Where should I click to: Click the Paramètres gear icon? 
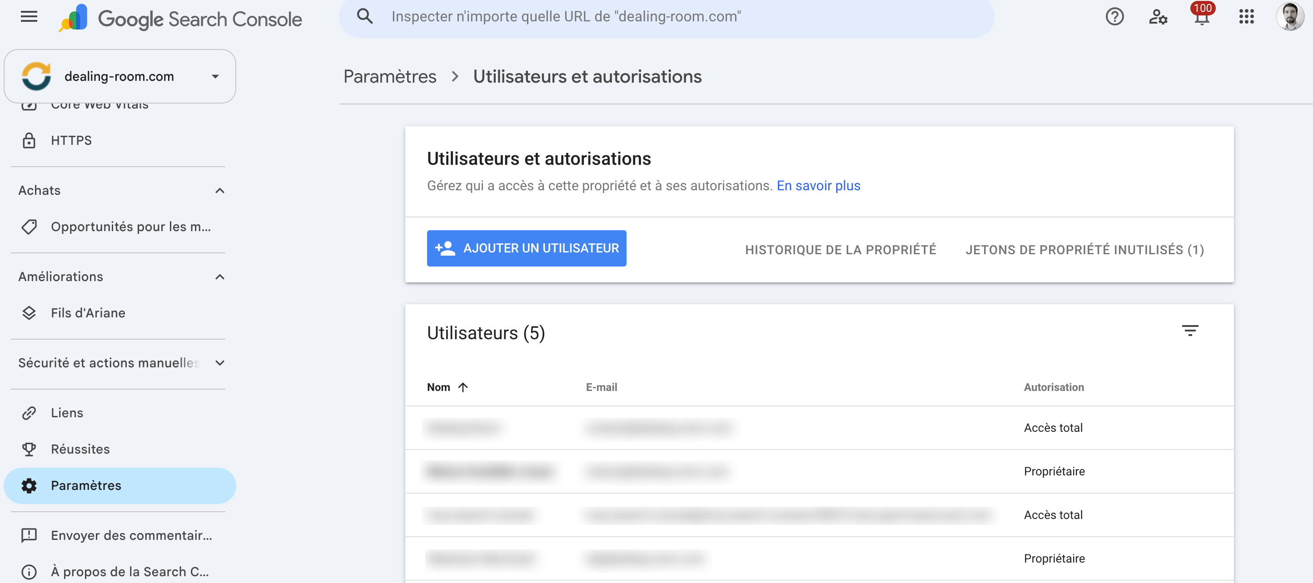click(x=29, y=486)
